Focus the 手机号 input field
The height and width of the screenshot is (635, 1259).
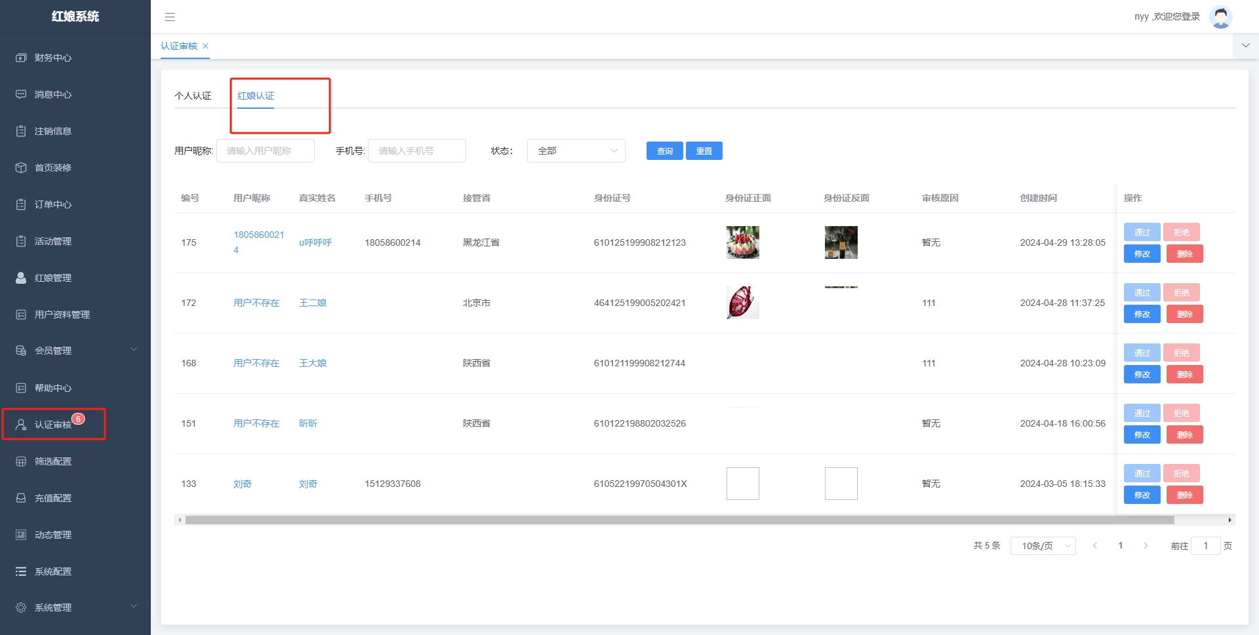coord(417,151)
